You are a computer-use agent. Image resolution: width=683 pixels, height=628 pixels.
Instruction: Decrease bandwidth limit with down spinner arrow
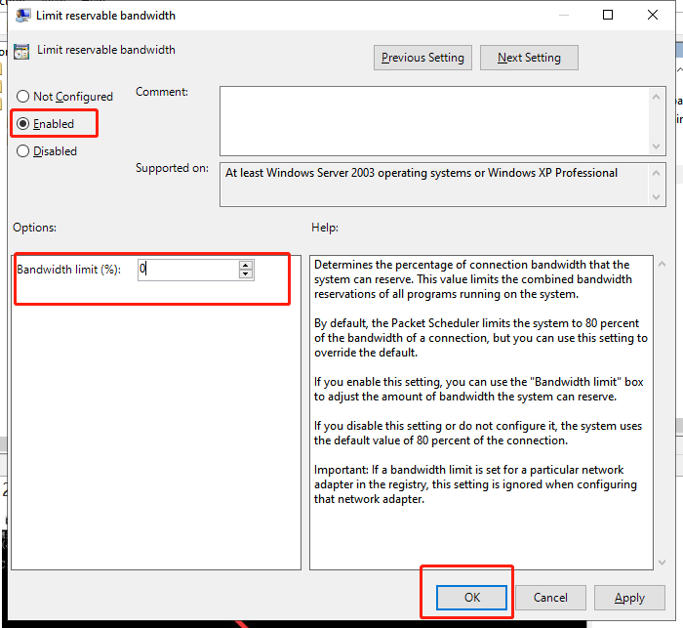(246, 274)
